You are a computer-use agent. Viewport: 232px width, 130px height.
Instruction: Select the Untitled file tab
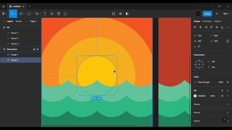pos(17,6)
